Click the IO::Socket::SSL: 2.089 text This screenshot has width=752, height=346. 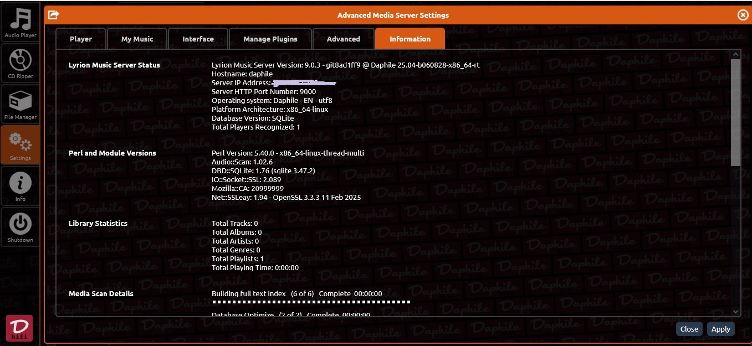(x=246, y=179)
